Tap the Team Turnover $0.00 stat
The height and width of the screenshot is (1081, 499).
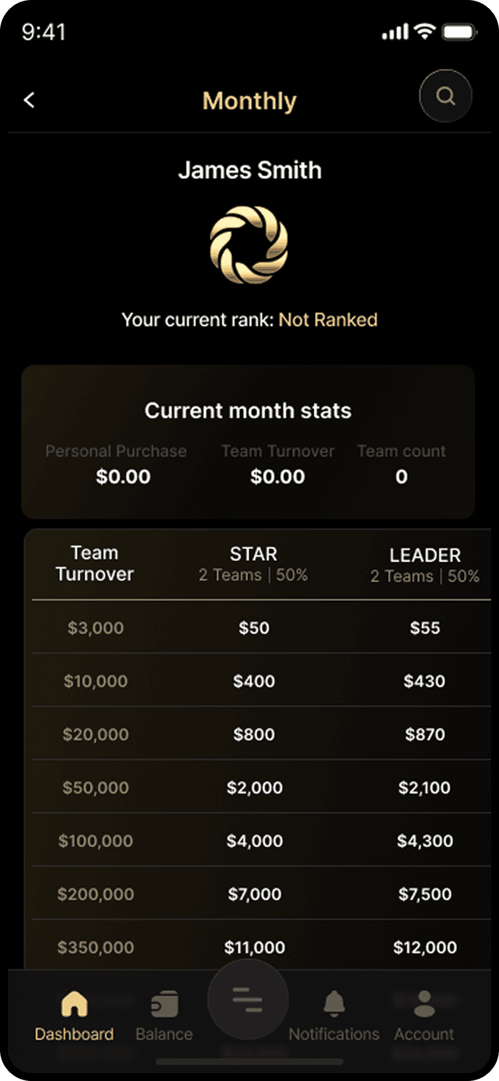[x=277, y=477]
